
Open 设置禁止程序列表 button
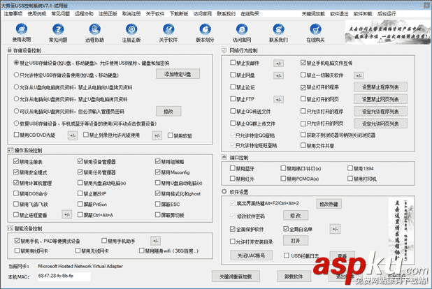[380, 87]
